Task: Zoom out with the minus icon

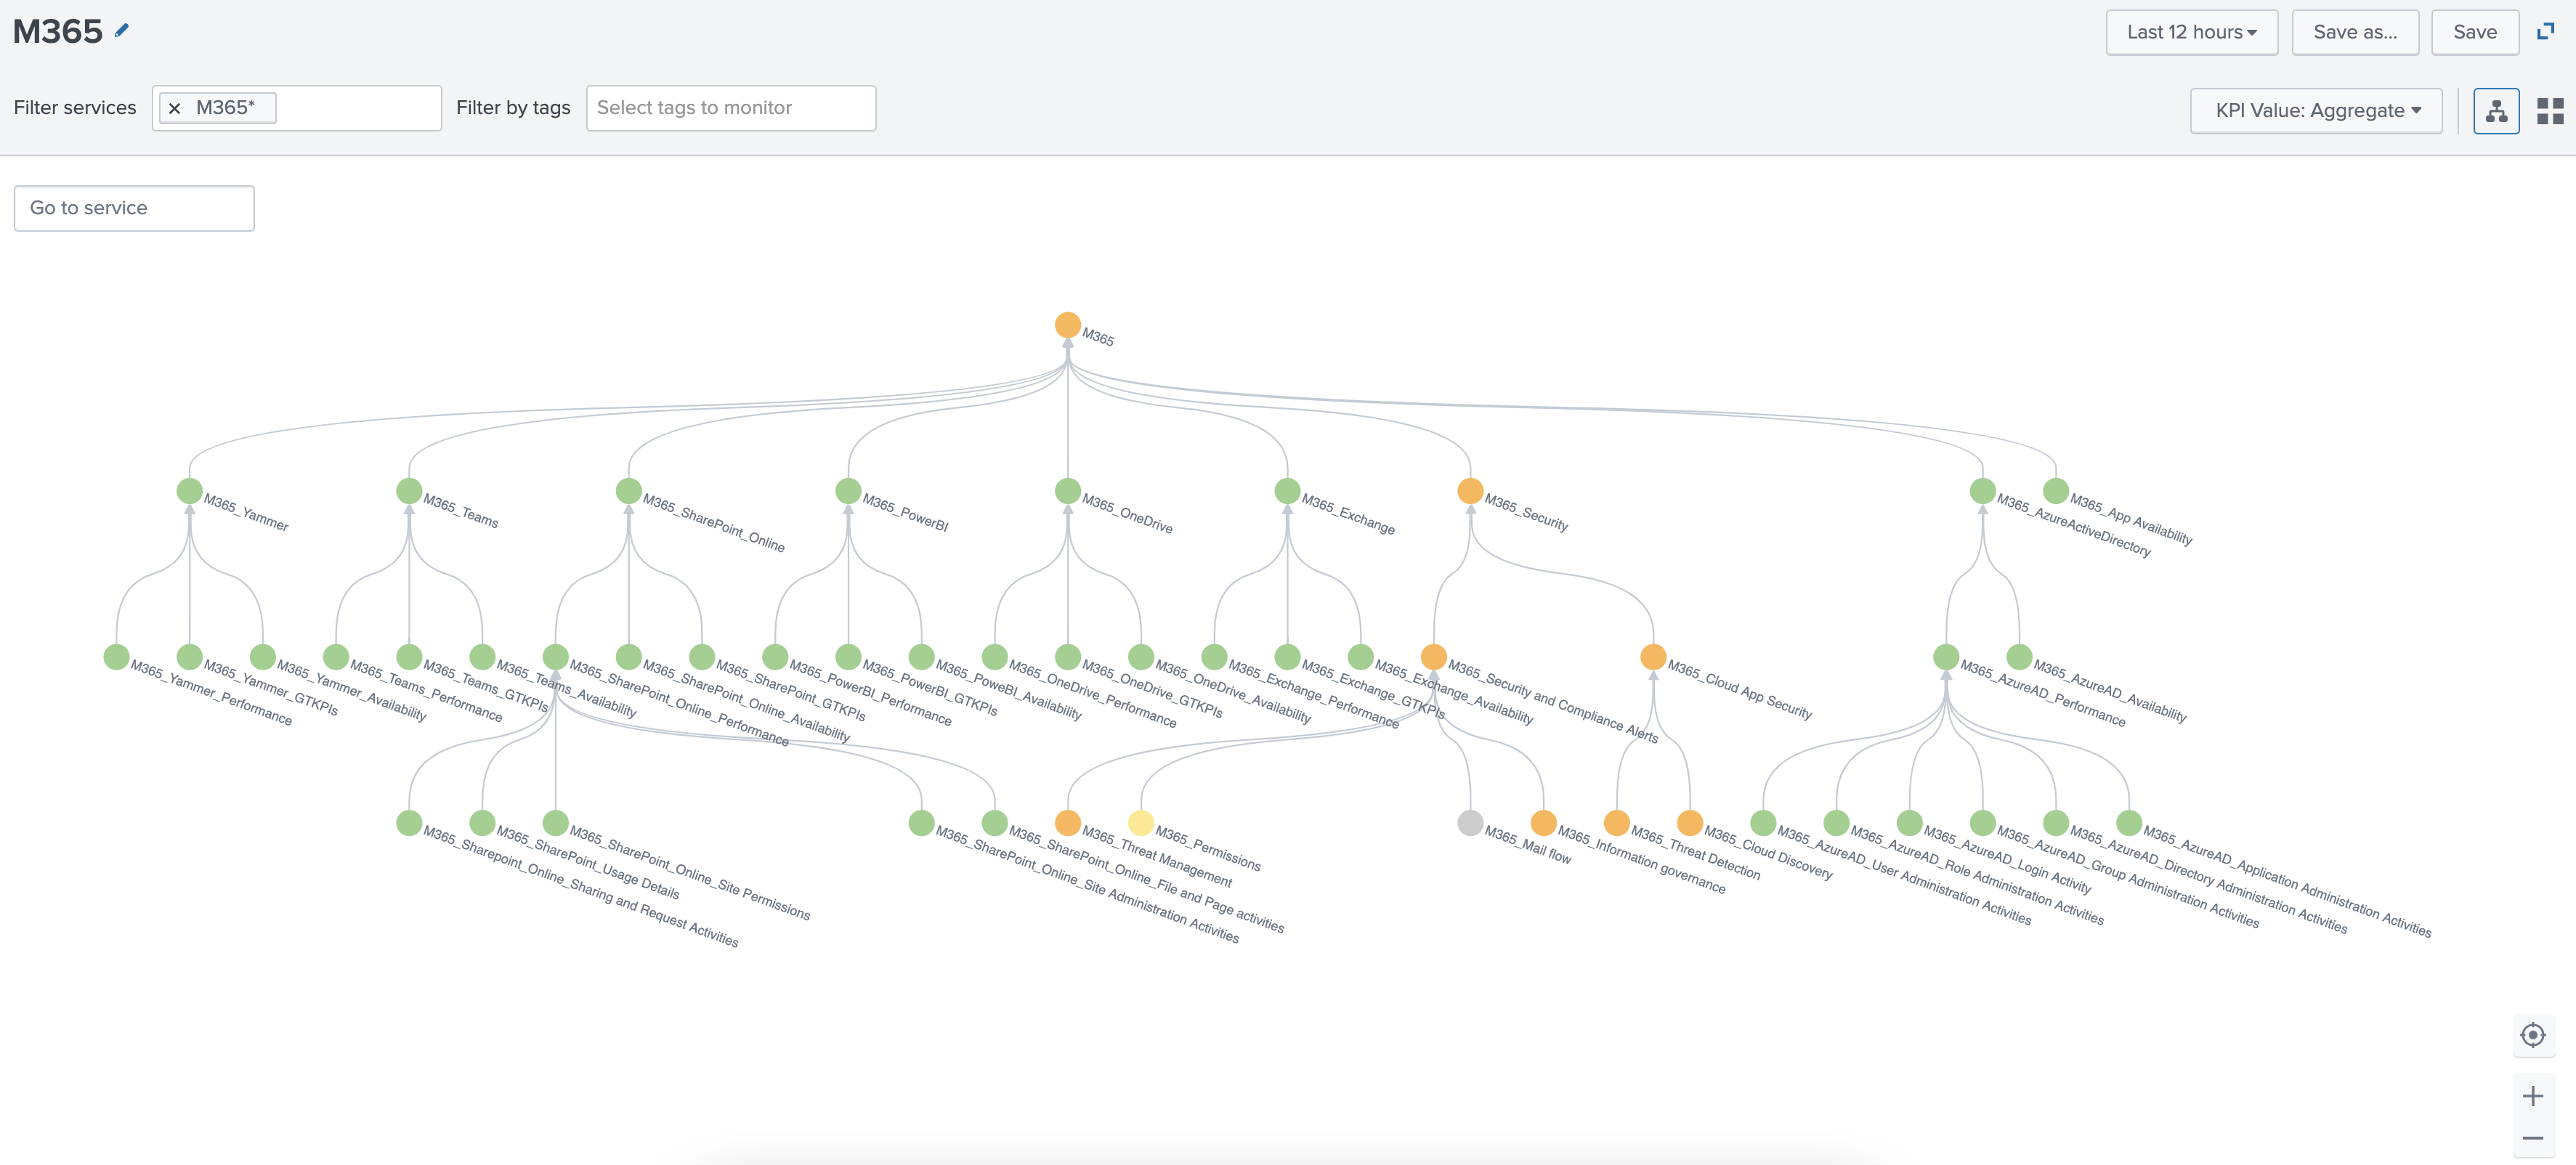Action: coord(2533,1138)
